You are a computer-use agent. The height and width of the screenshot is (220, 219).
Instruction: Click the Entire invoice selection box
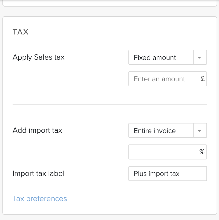(x=168, y=130)
